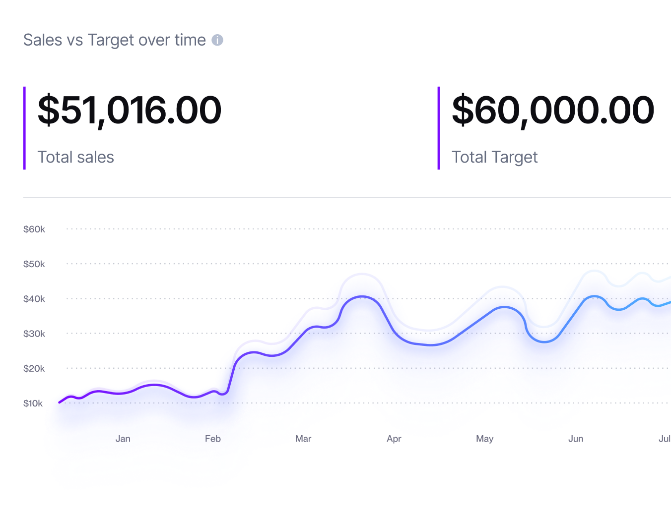Select the $40k y-axis label

pyautogui.click(x=34, y=299)
